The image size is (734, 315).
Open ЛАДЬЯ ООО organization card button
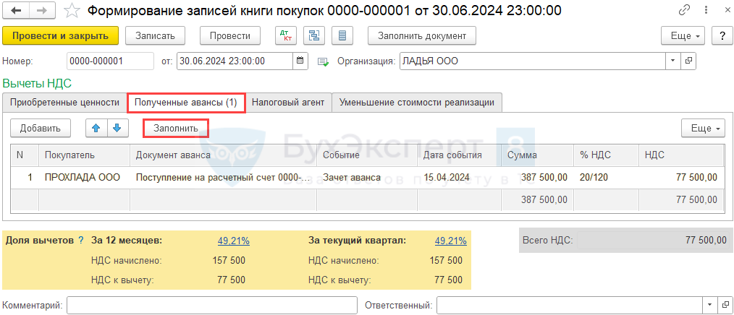[688, 61]
